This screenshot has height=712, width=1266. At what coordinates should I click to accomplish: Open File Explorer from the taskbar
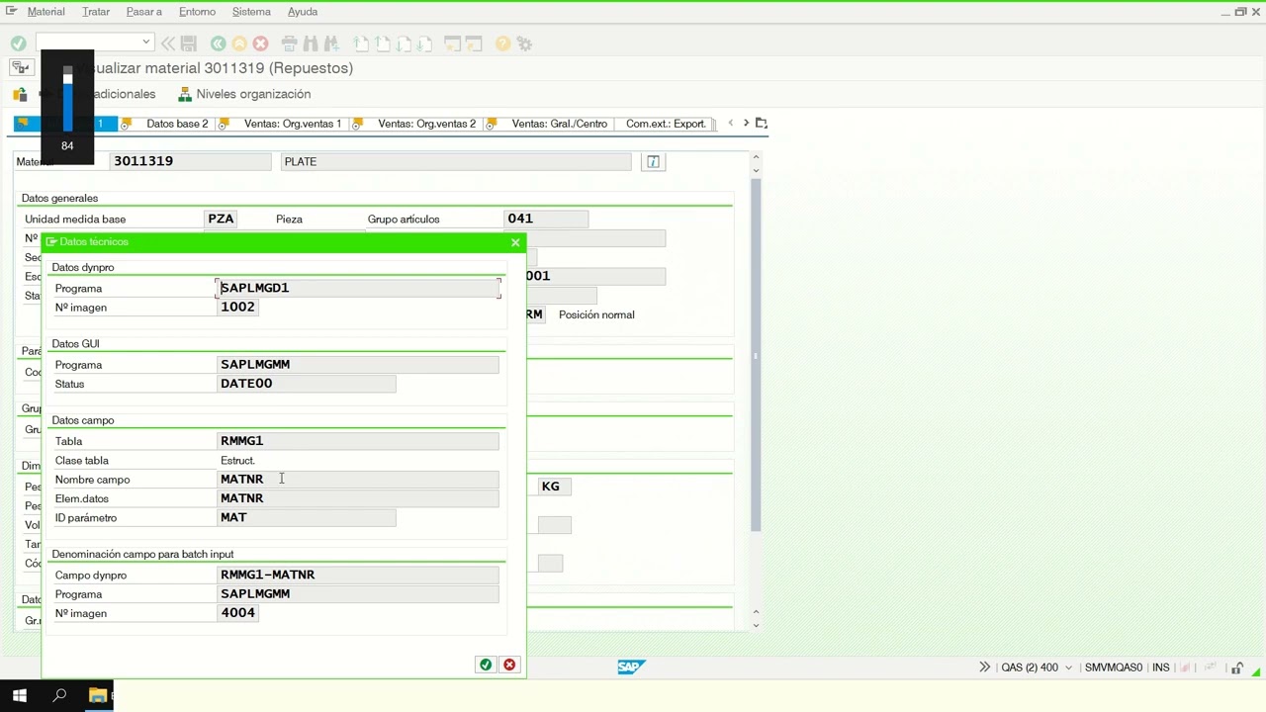(97, 696)
